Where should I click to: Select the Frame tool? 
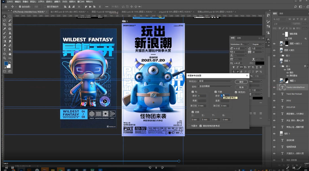[x=10, y=25]
